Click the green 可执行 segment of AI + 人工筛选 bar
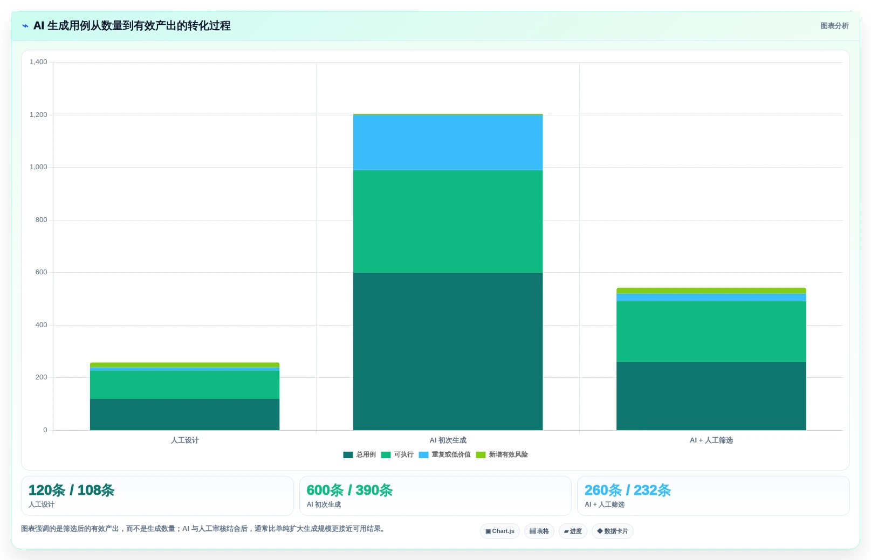 (711, 331)
